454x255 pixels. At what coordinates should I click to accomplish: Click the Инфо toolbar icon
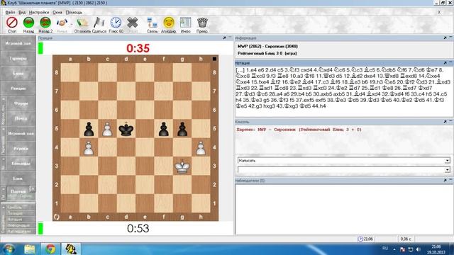tap(186, 23)
